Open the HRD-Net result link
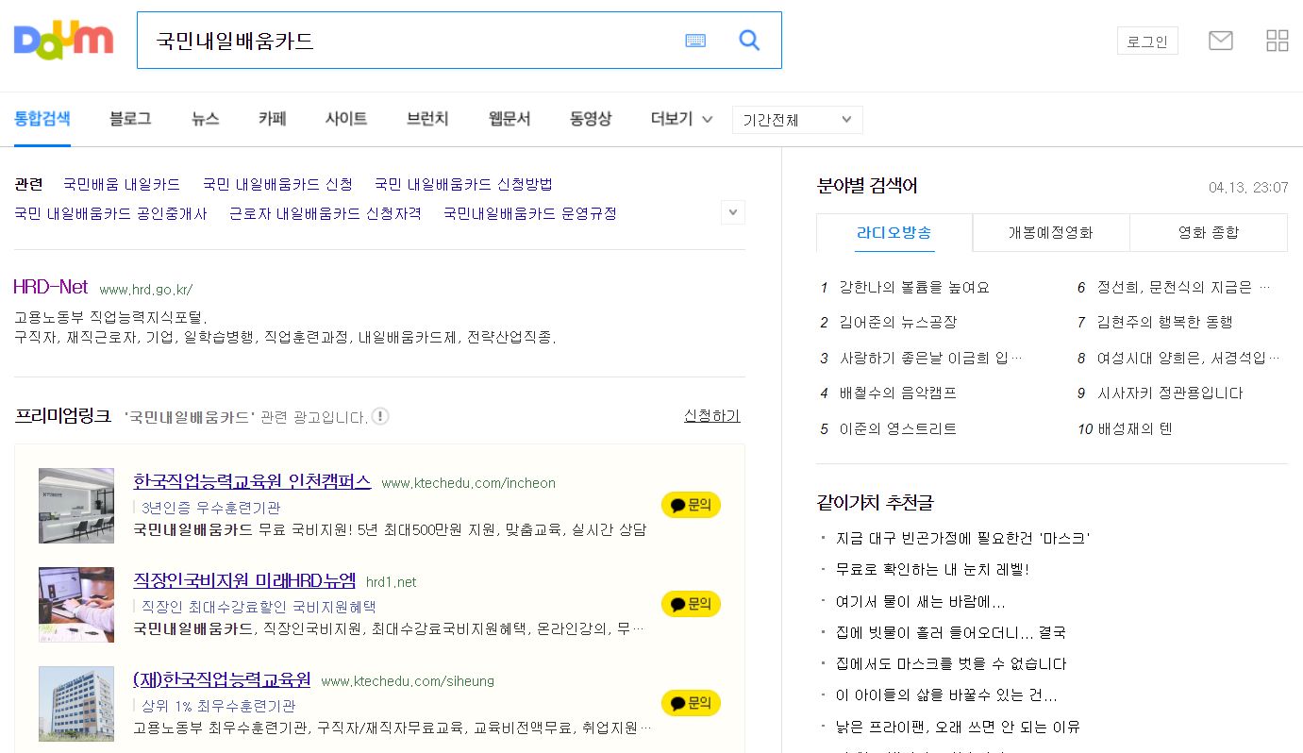Screen dimensions: 1303x753 (51, 287)
